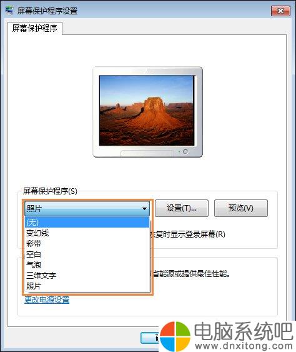The width and height of the screenshot is (296, 352).
Task: Choose 变幻线 from the screen saver list
Action: click(x=87, y=233)
